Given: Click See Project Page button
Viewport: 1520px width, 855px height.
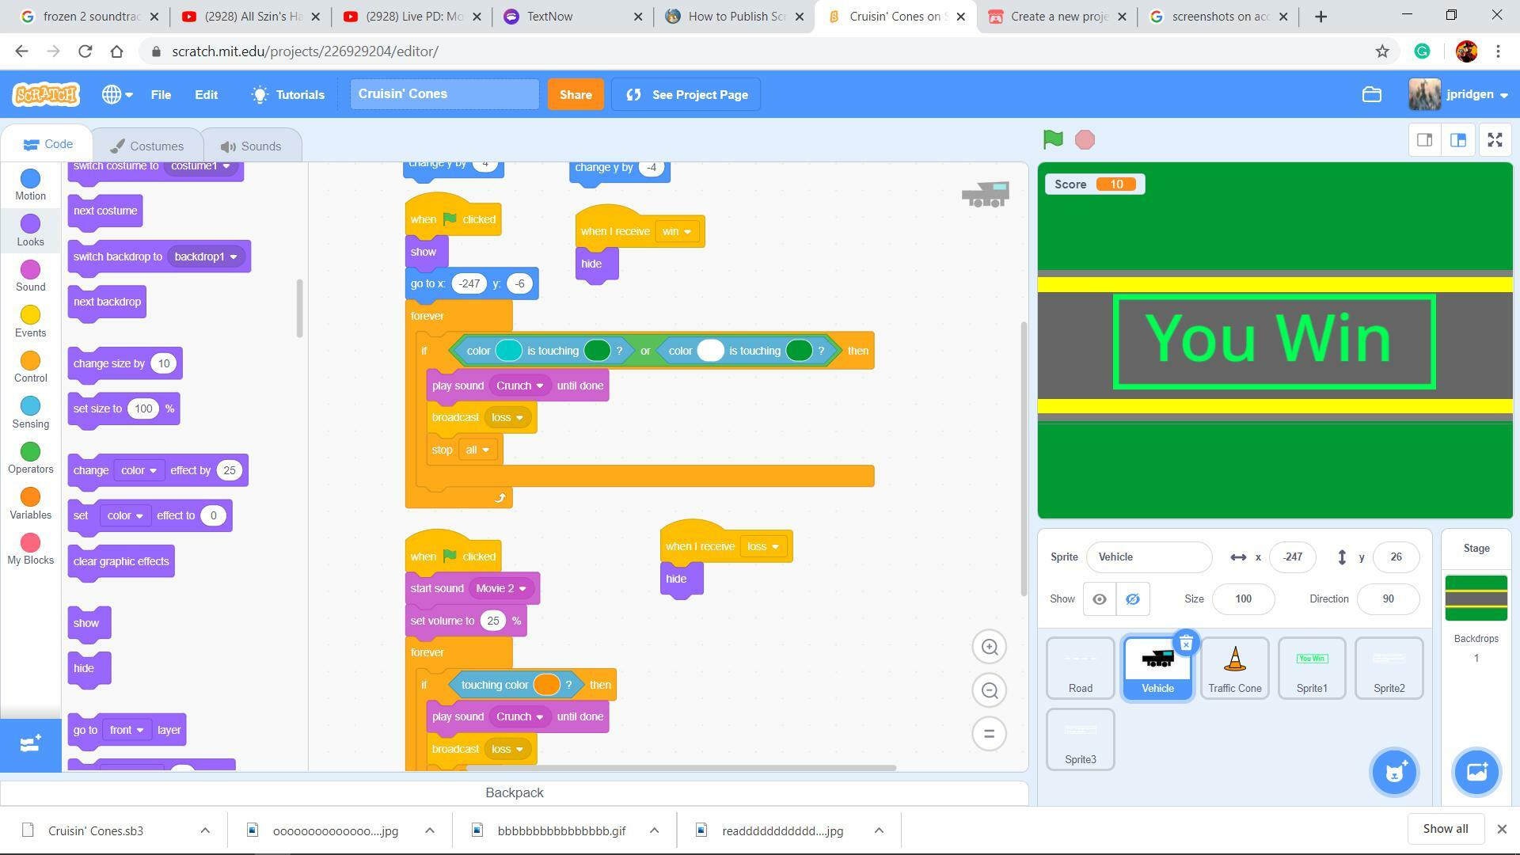Looking at the screenshot, I should (686, 94).
